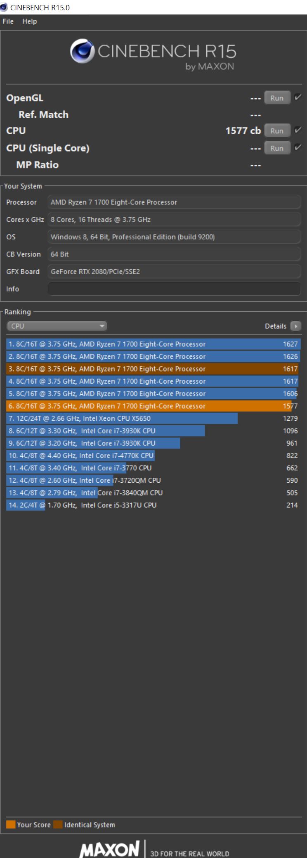Screen dimensions: 307x858
Task: Toggle the CPU (Single Core) test checkbox
Action: pyautogui.click(x=298, y=147)
